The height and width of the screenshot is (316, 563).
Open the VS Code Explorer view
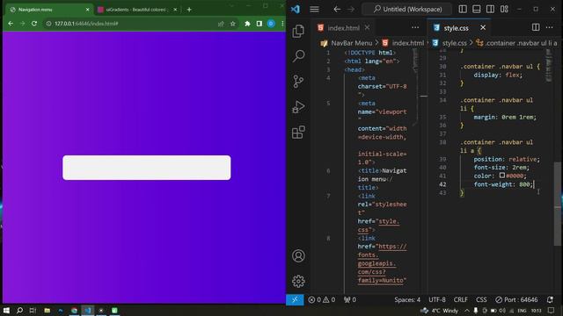click(x=298, y=32)
